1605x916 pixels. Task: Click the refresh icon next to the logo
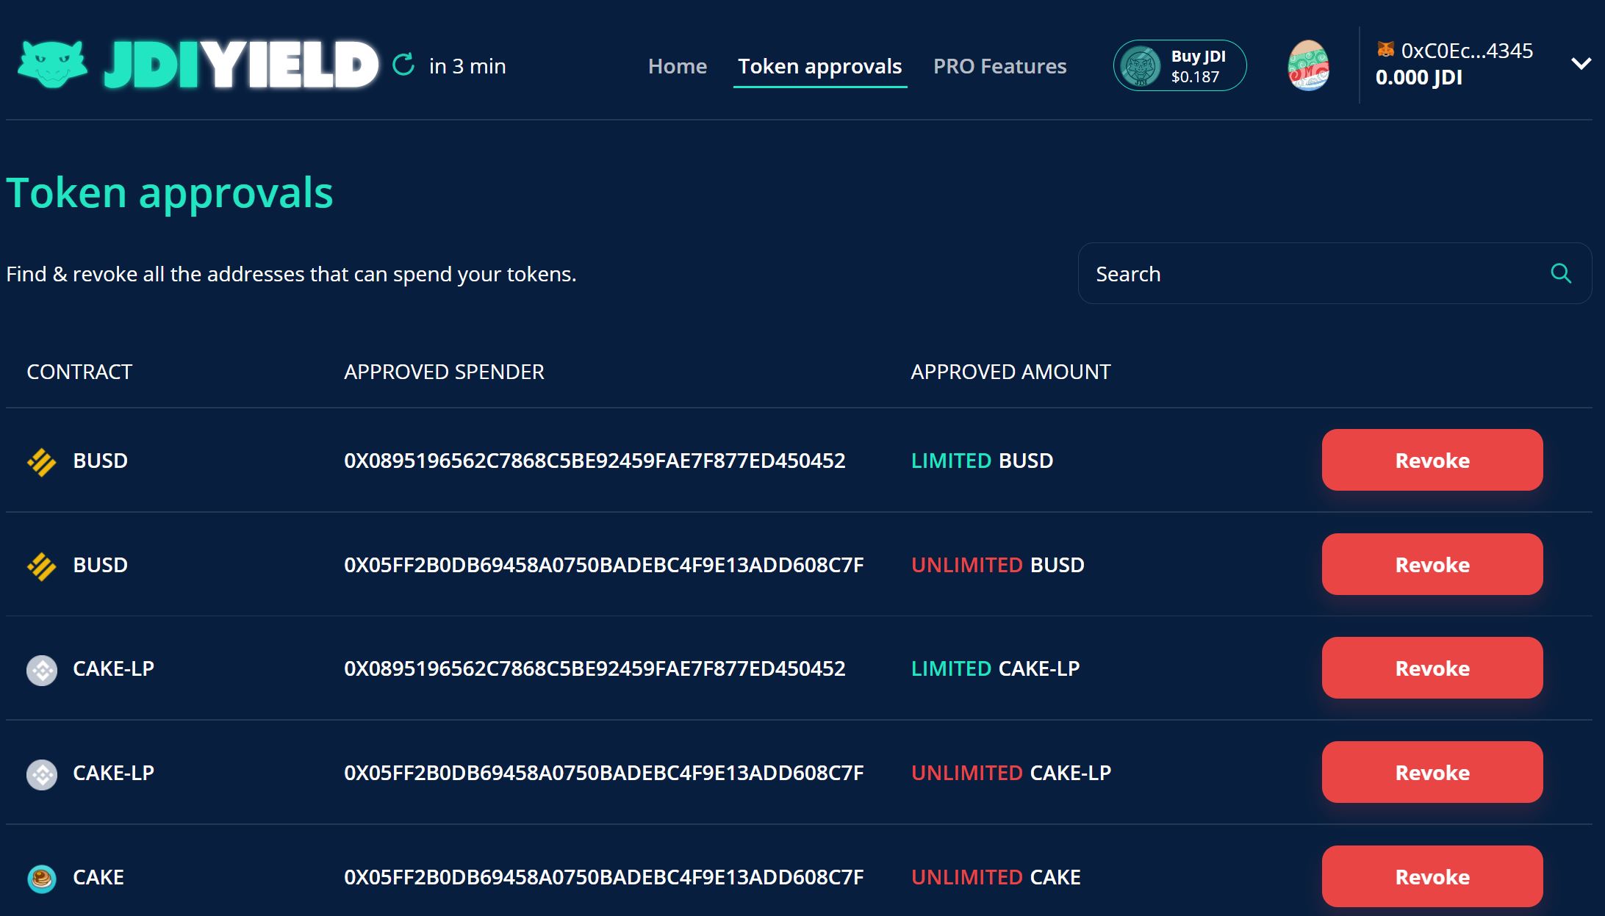(x=403, y=65)
